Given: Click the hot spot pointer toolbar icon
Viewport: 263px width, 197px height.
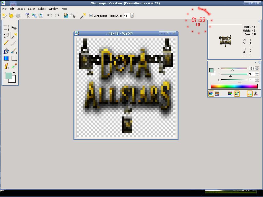Looking at the screenshot, I should click(x=73, y=16).
